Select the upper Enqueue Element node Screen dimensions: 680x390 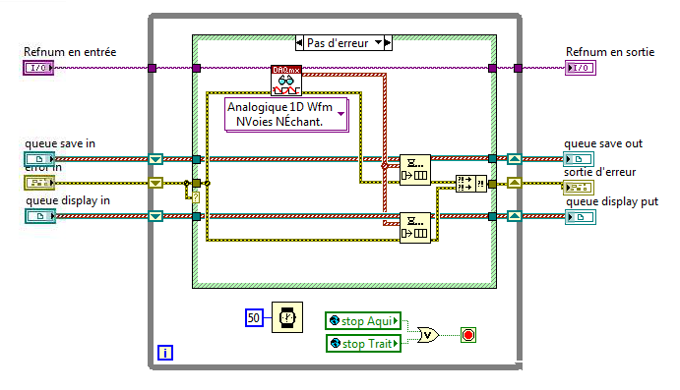[x=415, y=170]
